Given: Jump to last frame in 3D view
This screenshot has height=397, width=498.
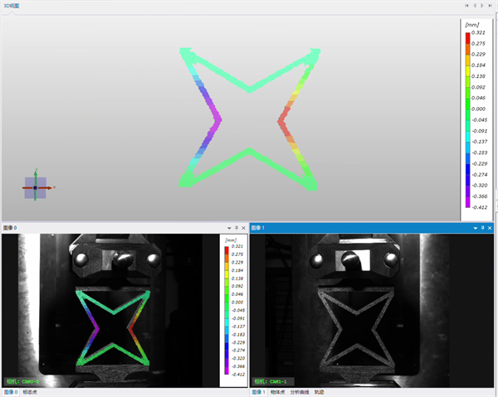Looking at the screenshot, I should click(491, 6).
